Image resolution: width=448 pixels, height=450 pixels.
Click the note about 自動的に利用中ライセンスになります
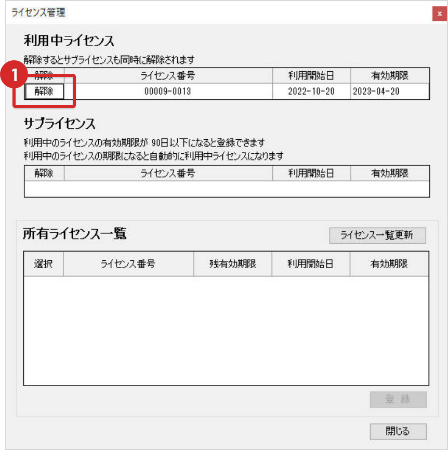coord(153,156)
